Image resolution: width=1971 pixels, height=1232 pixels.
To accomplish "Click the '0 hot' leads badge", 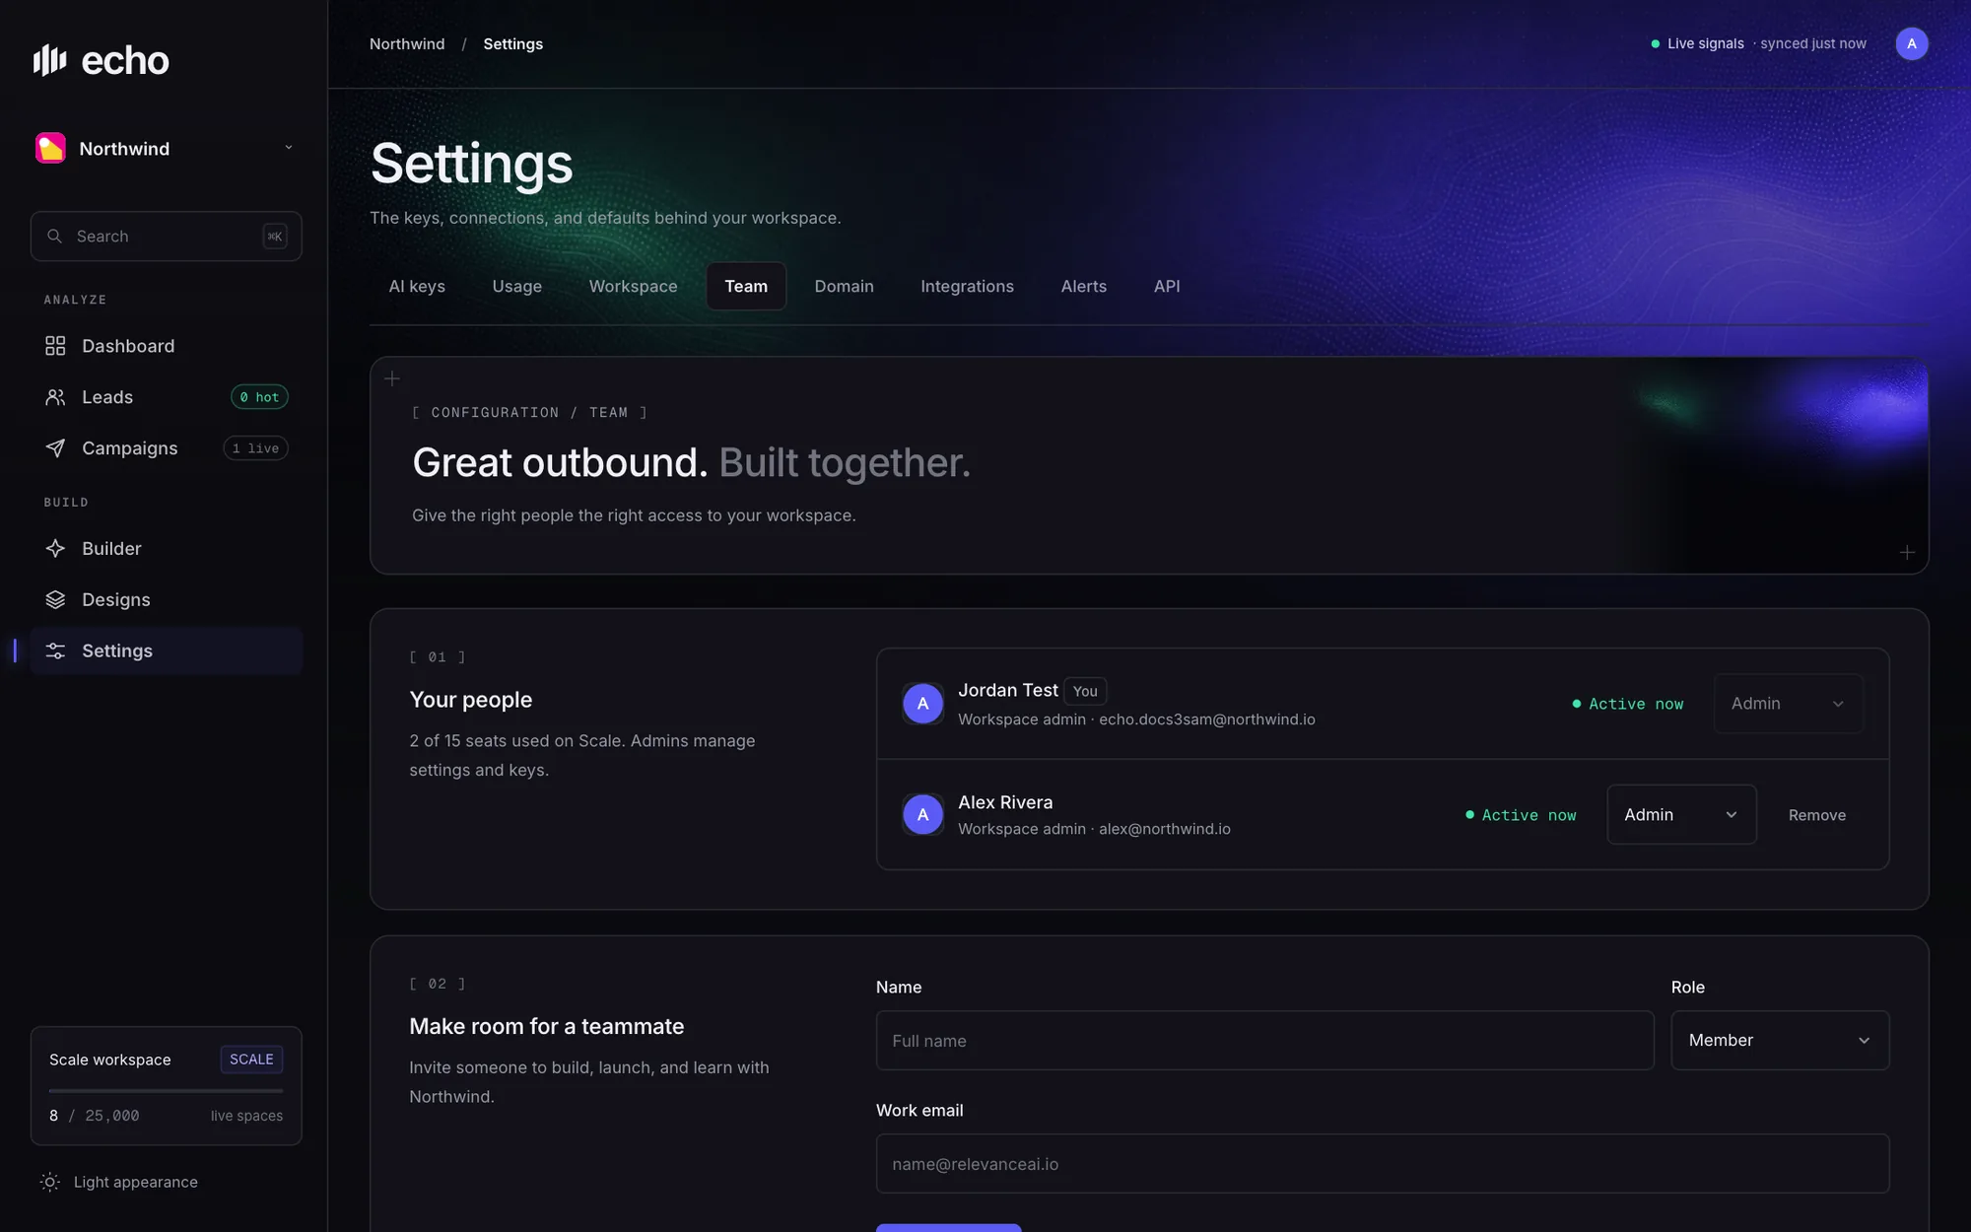I will tap(259, 397).
